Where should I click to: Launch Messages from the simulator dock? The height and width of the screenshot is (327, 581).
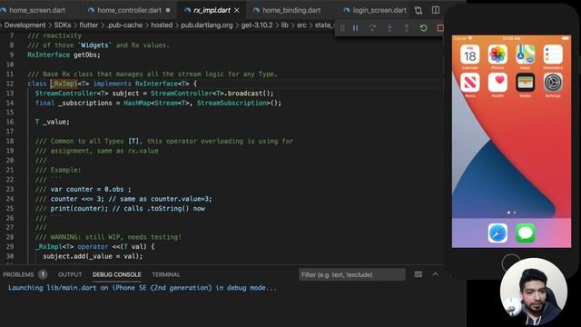pyautogui.click(x=526, y=233)
